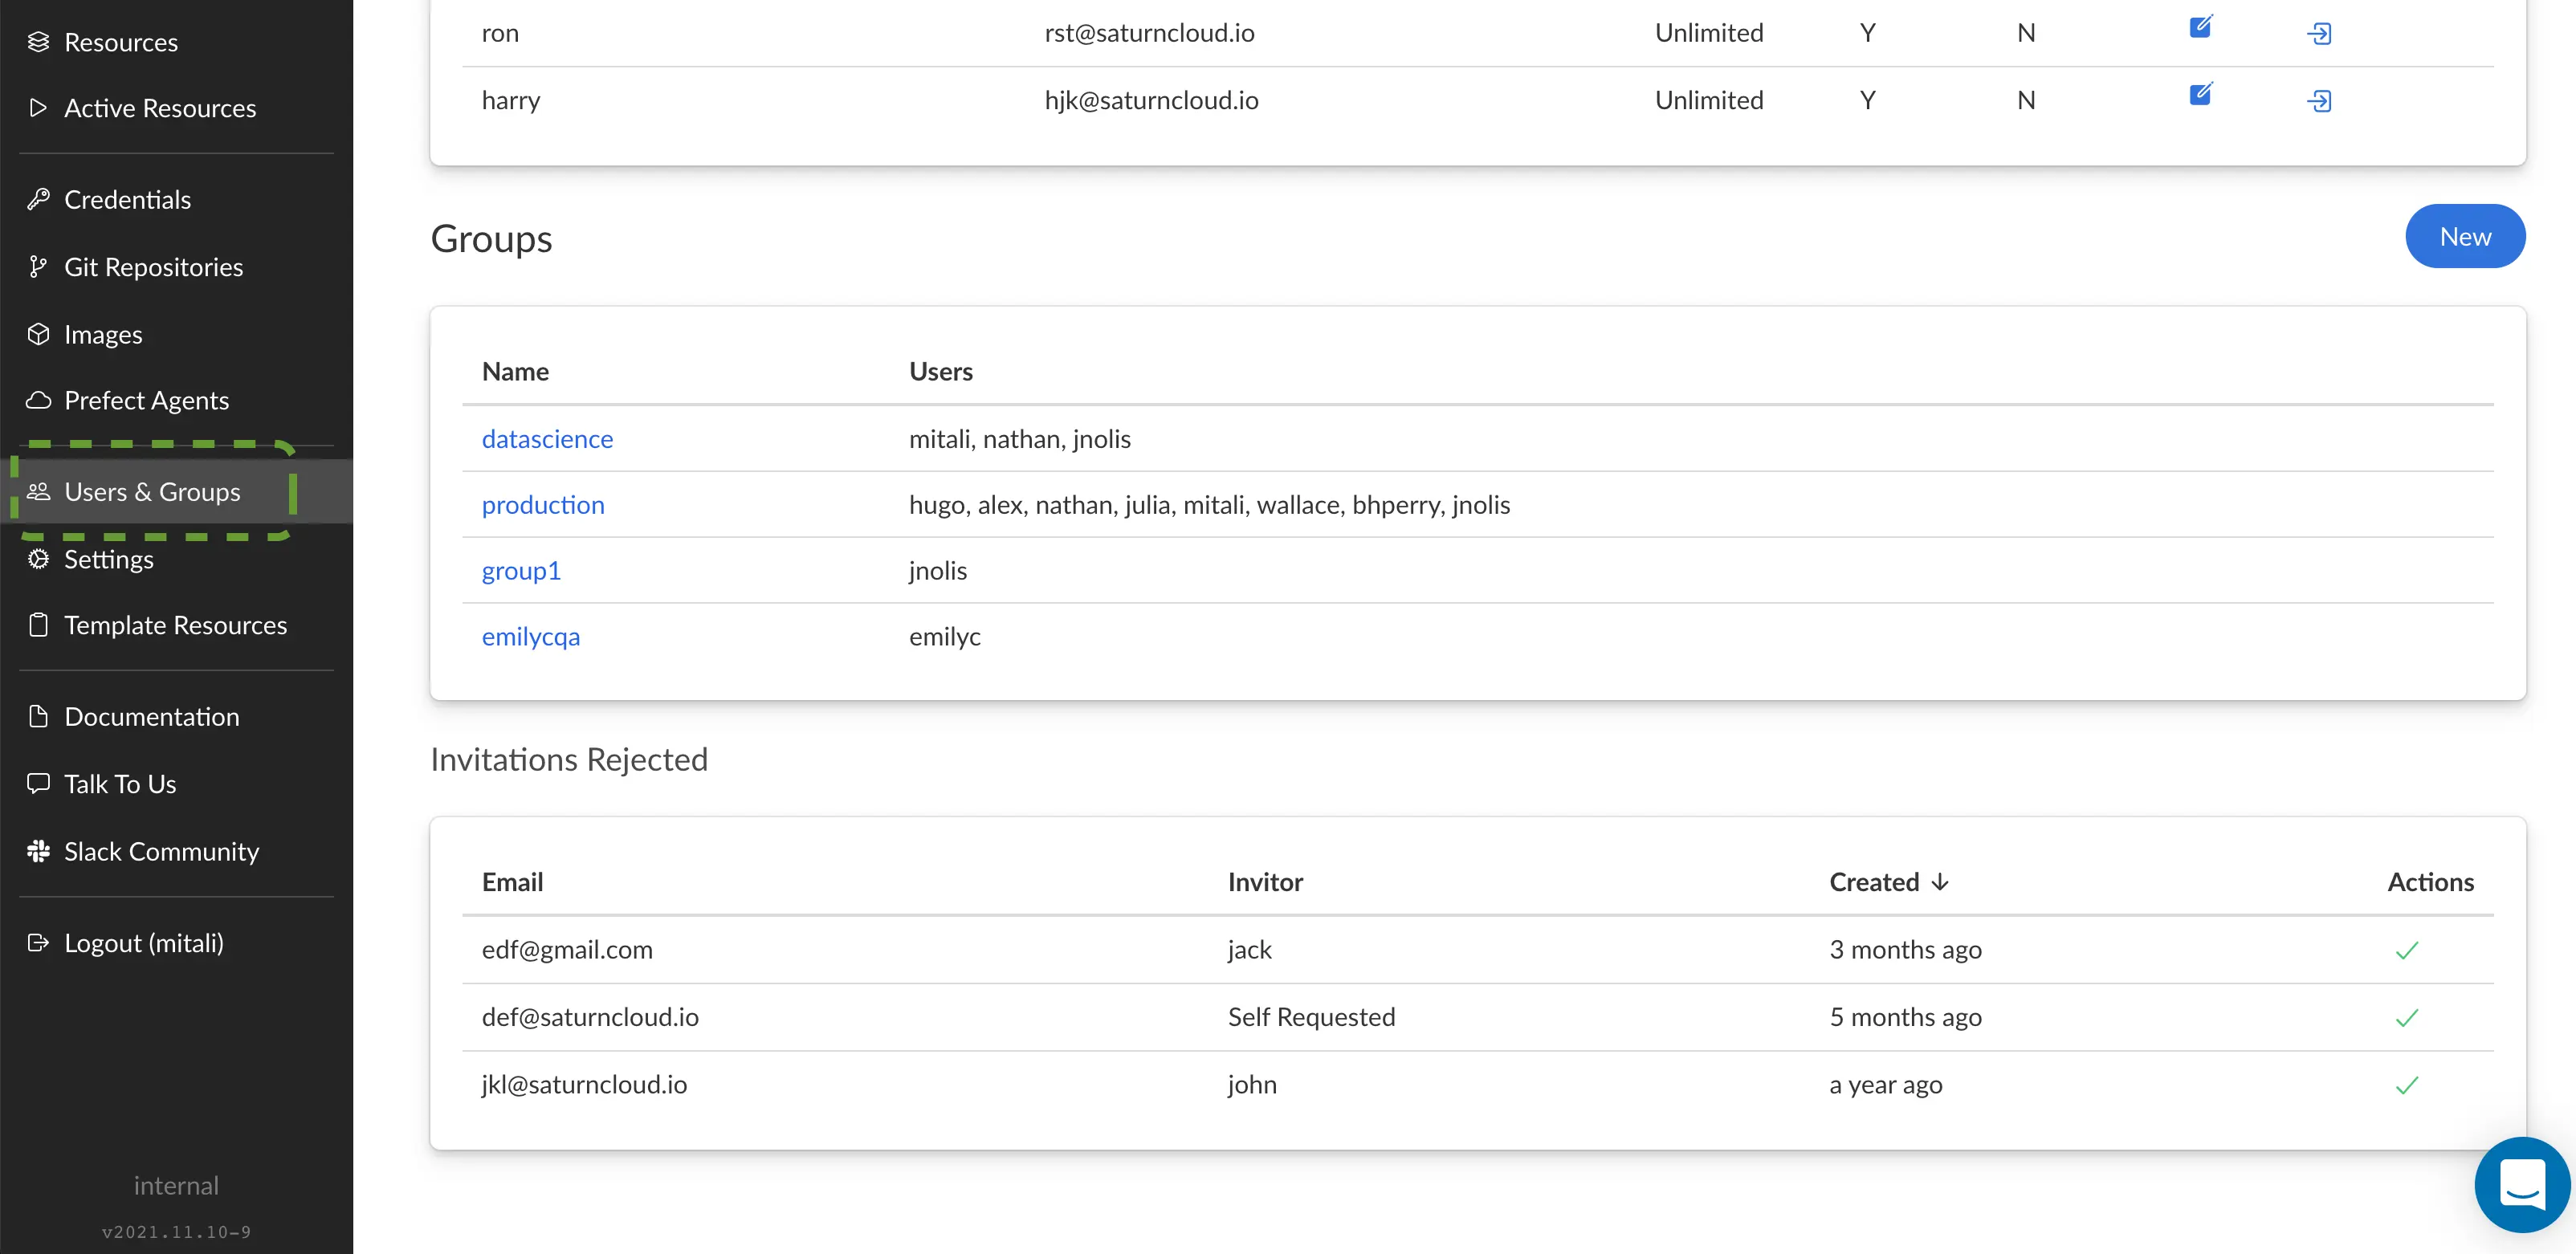The image size is (2576, 1254).
Task: Navigate to Settings menu item
Action: click(x=108, y=557)
